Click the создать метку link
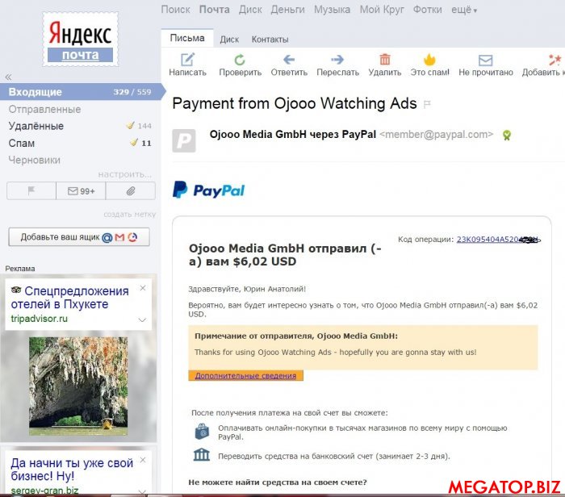 [x=130, y=215]
